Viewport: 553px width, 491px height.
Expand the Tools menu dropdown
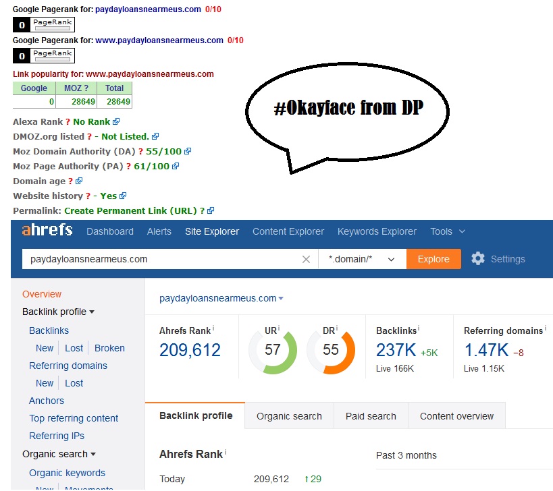448,231
